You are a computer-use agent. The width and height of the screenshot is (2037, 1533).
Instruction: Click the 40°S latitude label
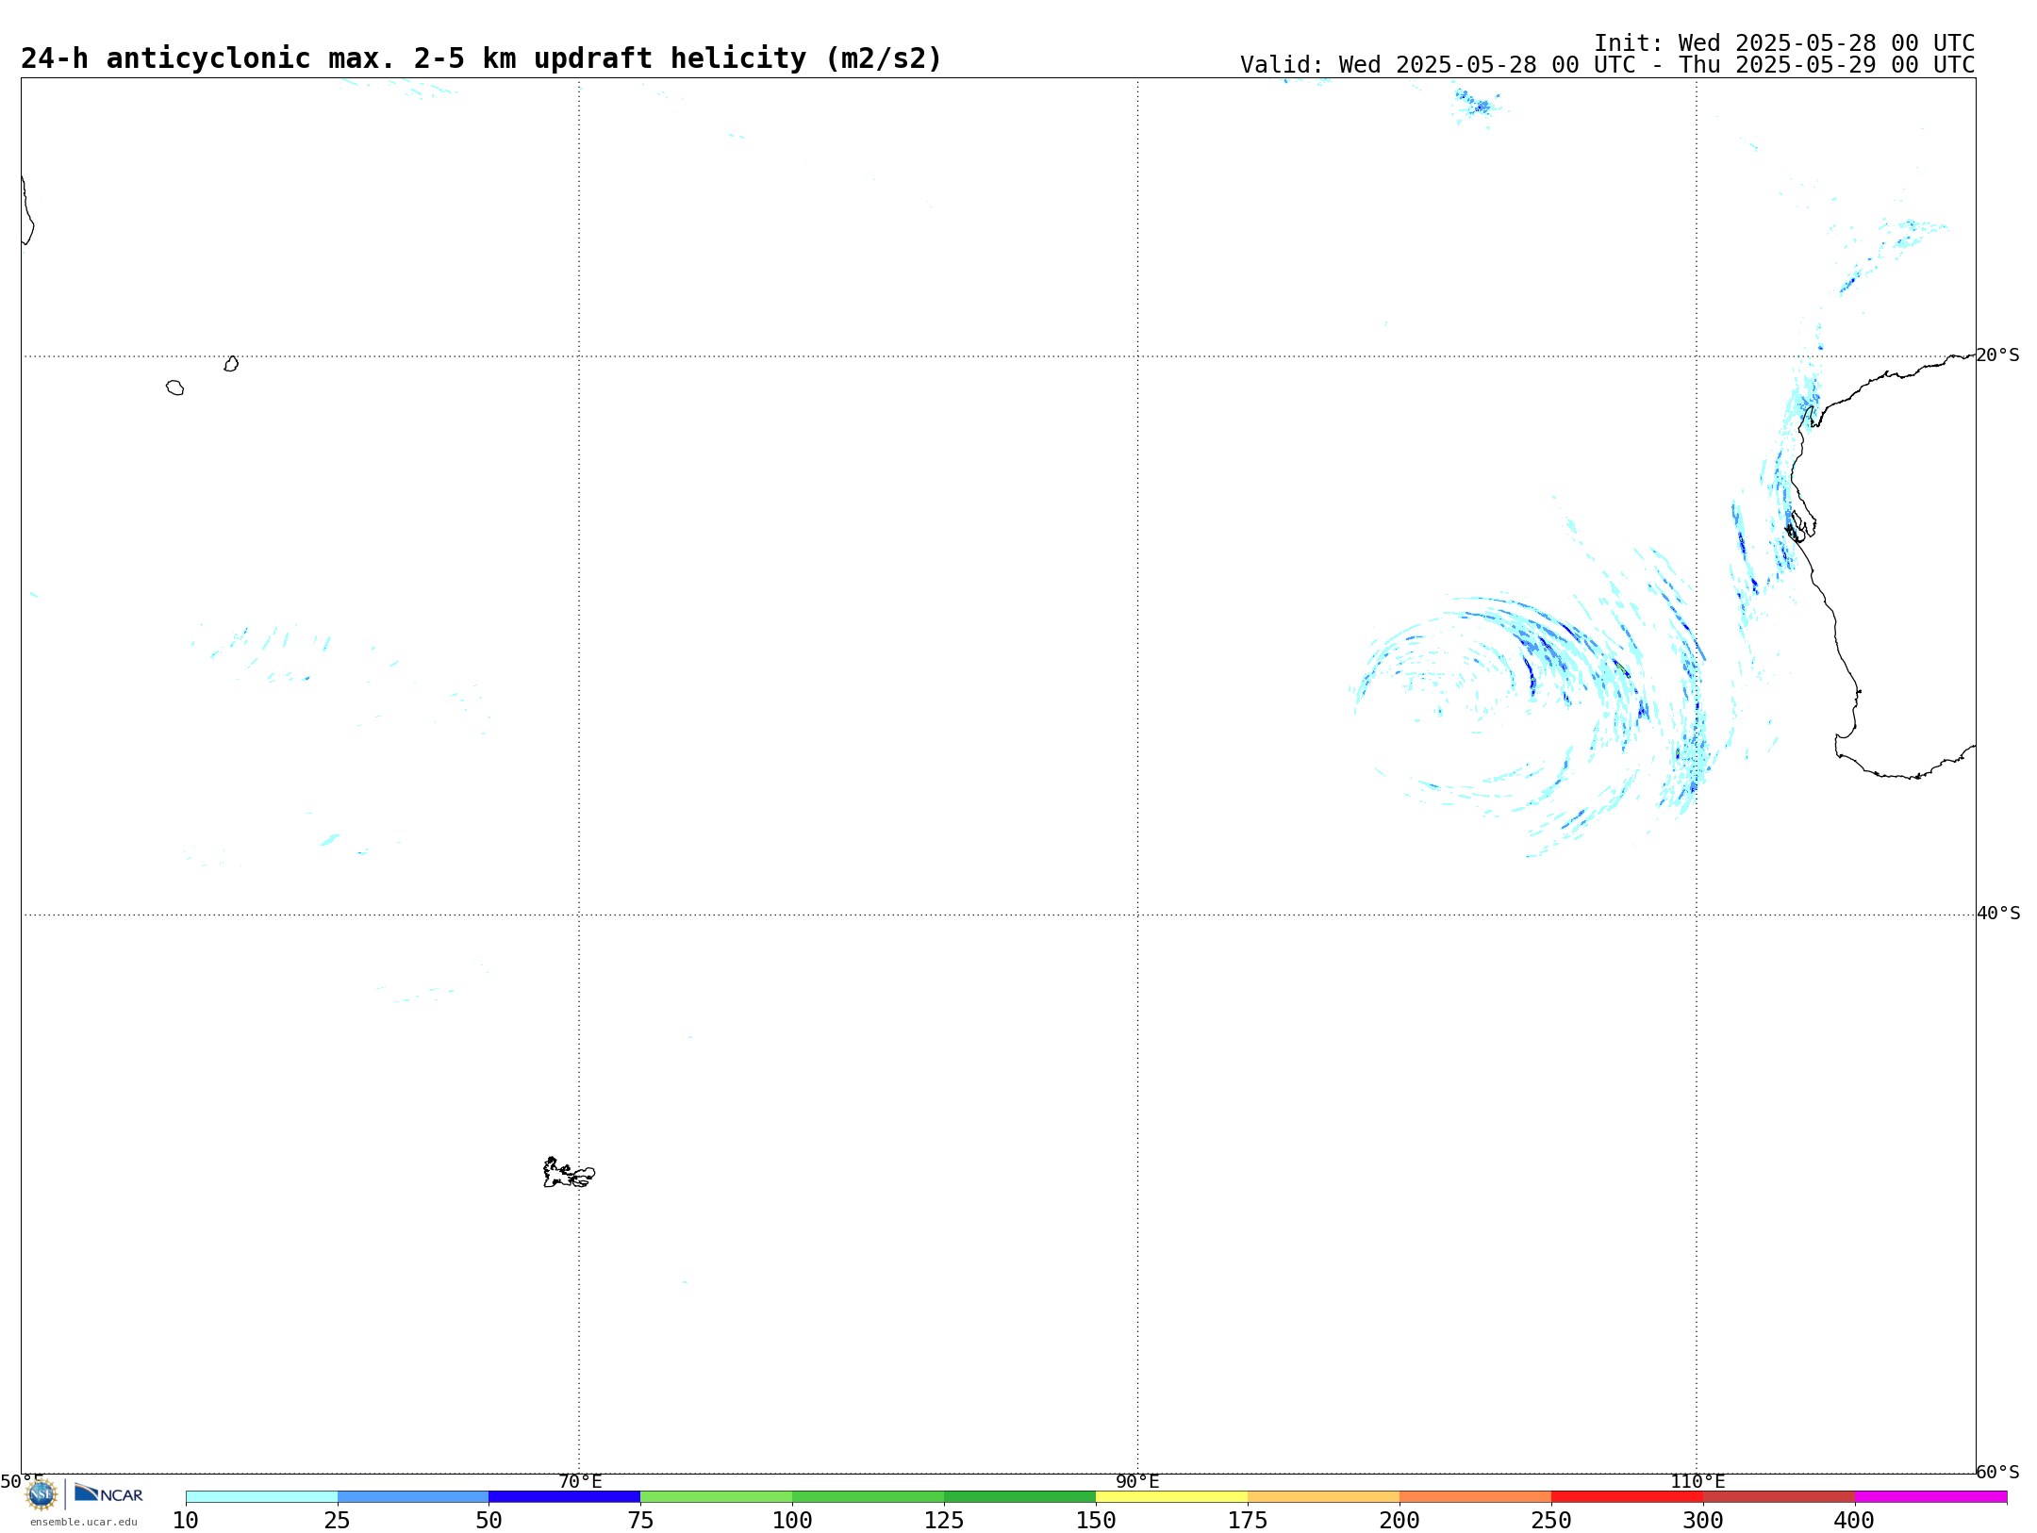[1998, 914]
